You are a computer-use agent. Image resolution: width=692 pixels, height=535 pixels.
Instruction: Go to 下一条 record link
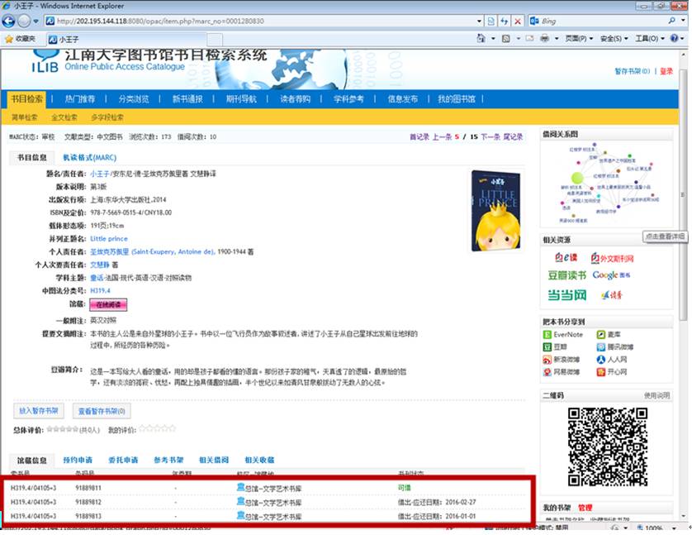coord(491,136)
